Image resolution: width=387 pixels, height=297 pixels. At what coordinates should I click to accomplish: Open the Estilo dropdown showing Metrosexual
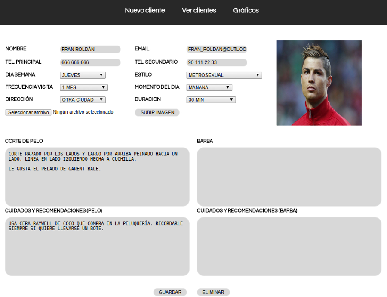click(x=224, y=75)
